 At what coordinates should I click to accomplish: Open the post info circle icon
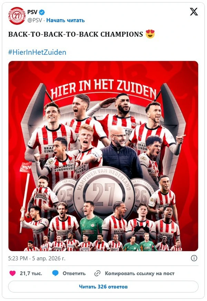[194, 258]
